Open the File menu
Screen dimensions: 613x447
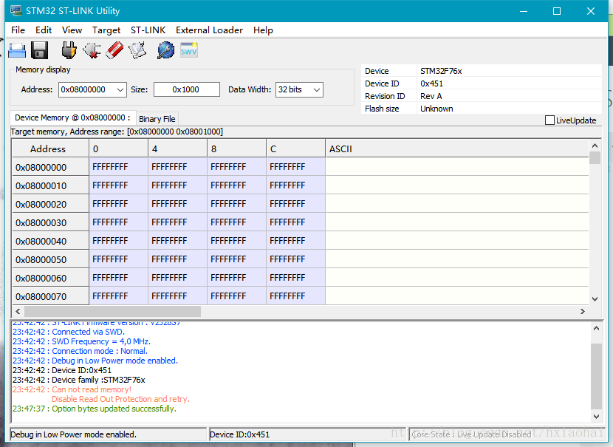[18, 30]
